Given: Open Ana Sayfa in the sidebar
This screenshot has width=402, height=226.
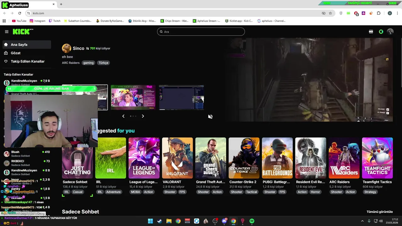Looking at the screenshot, I should pyautogui.click(x=27, y=45).
